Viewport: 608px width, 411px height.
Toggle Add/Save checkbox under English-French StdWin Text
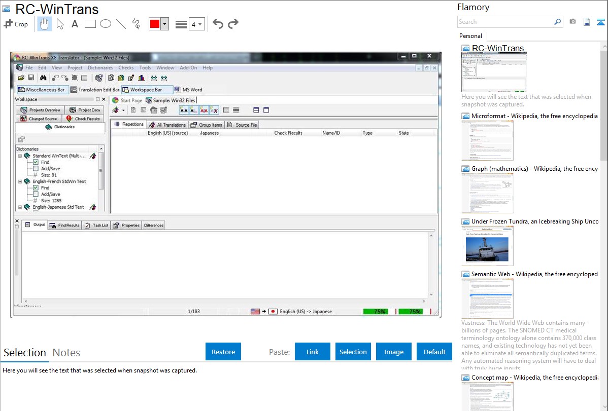click(x=36, y=194)
